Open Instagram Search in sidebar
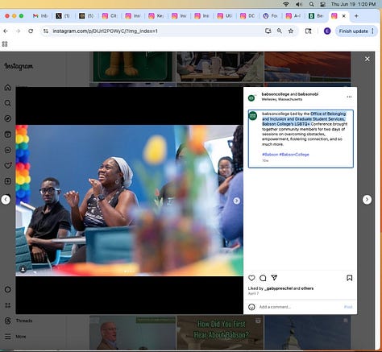This screenshot has width=382, height=352. (8, 103)
